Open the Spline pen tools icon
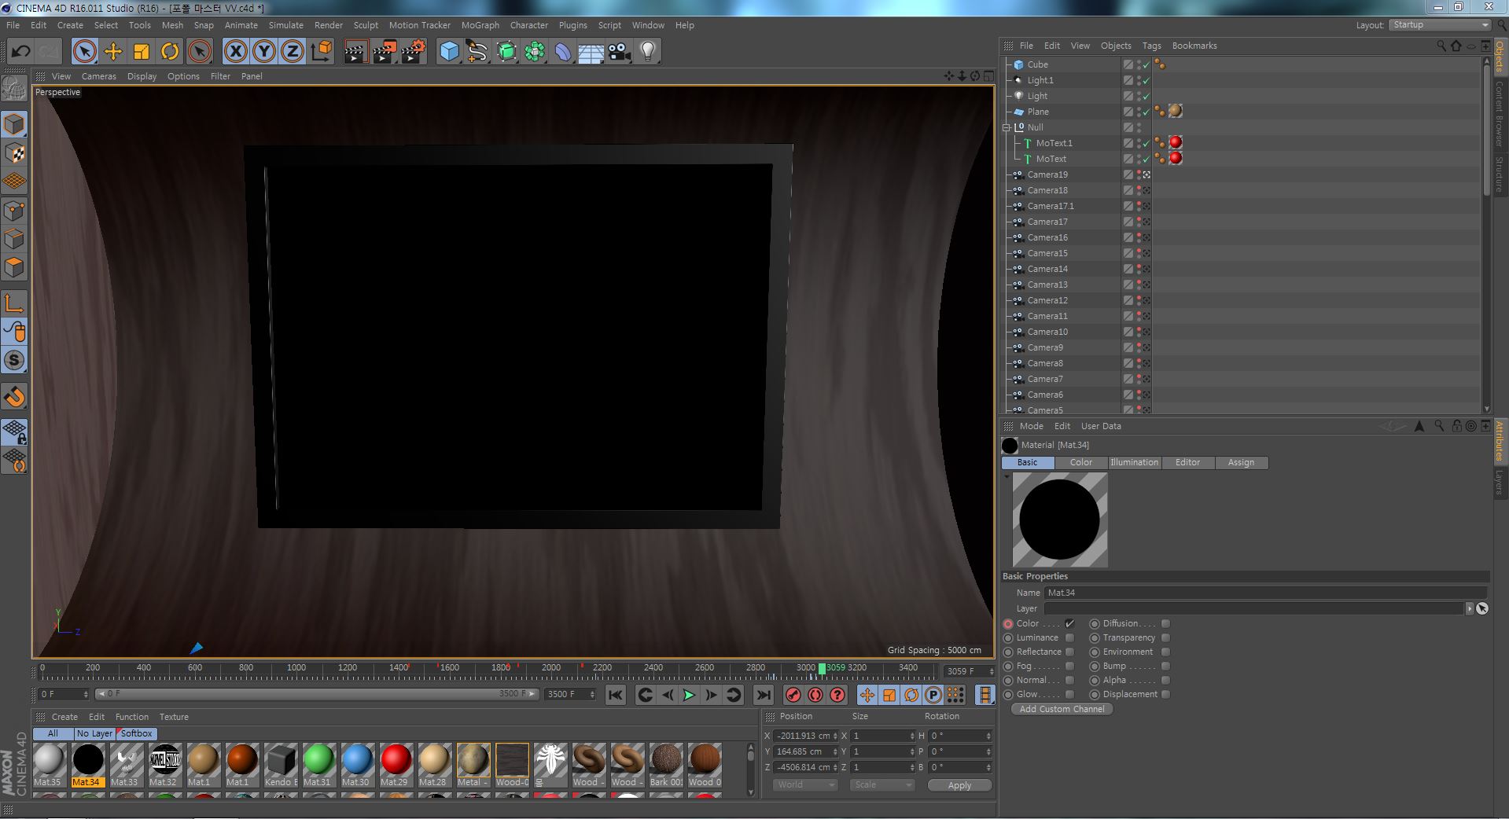 click(x=477, y=52)
